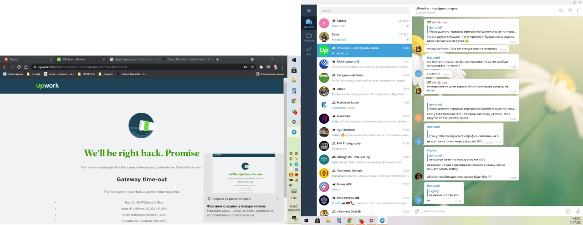Viewport: 583px width, 225px height.
Task: Open Freelance Expert chat
Action: [364, 105]
